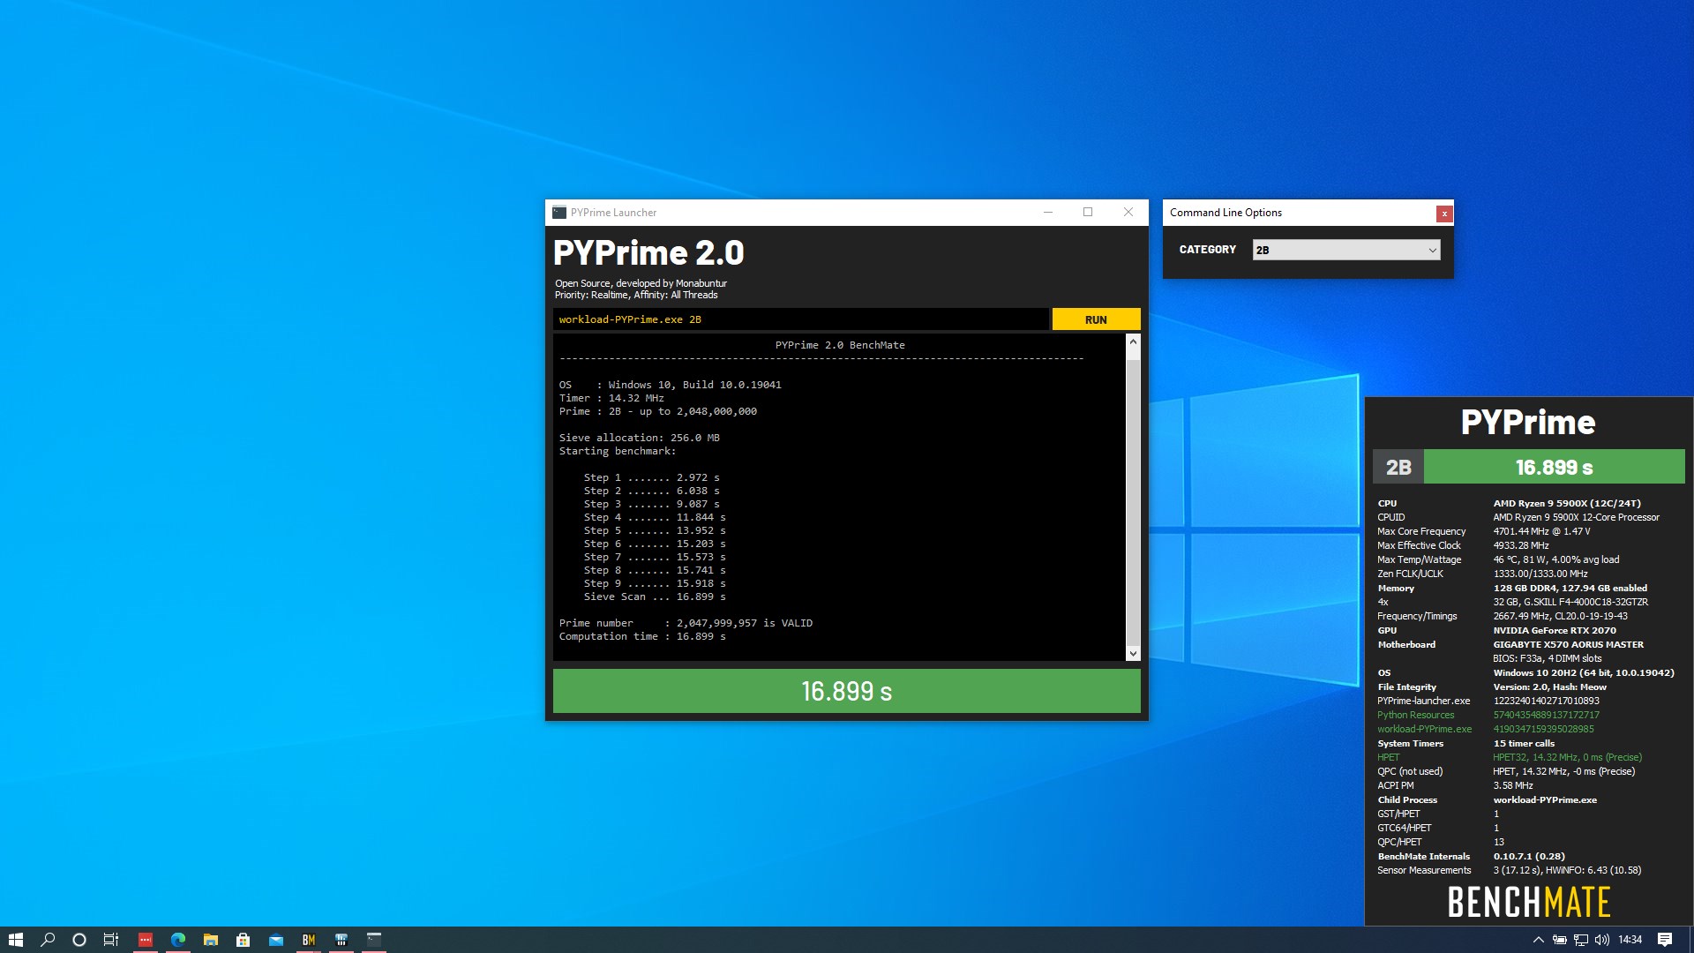Click the network tray icon
This screenshot has width=1694, height=953.
1581,940
